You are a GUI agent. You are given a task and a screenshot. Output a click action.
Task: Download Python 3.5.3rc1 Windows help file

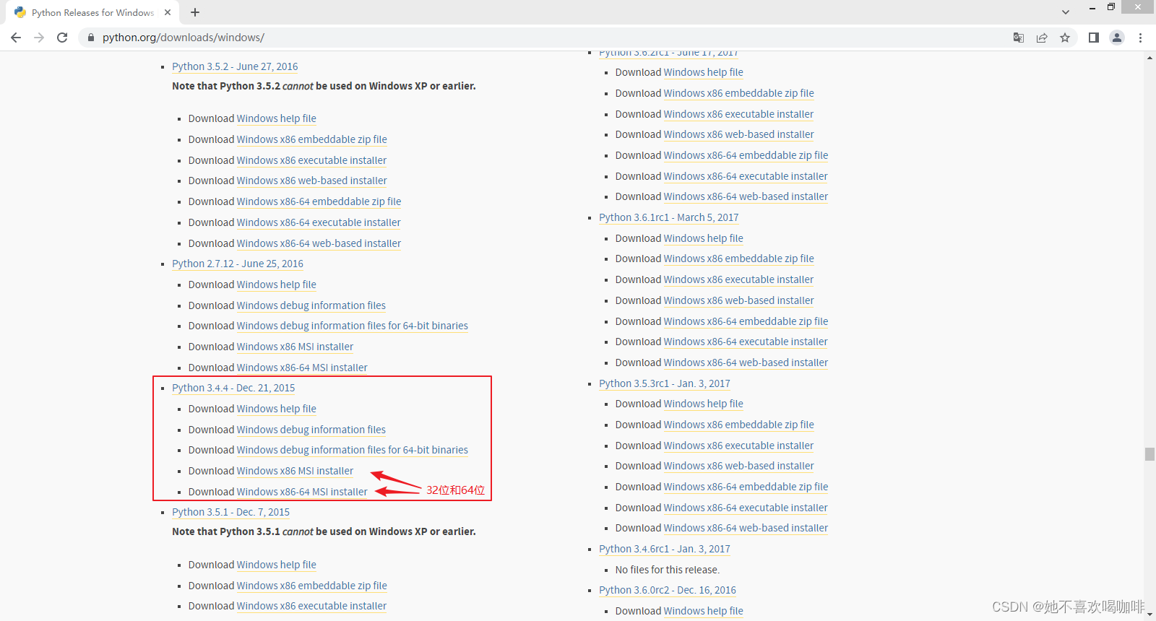(704, 404)
